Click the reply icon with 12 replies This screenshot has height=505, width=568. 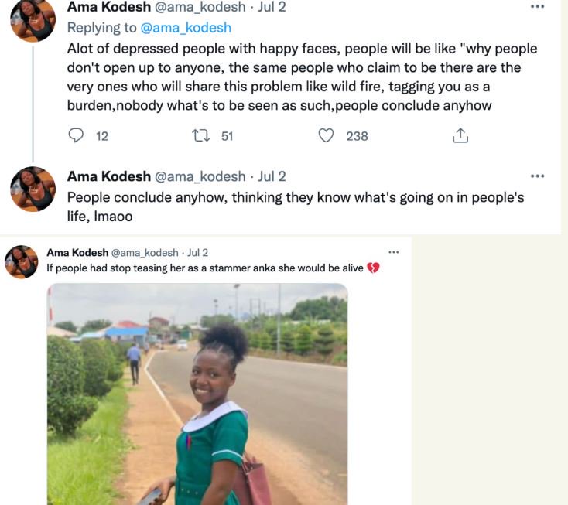[x=77, y=136]
